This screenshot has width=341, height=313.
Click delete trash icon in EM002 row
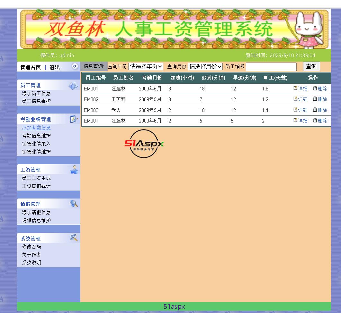coord(315,99)
